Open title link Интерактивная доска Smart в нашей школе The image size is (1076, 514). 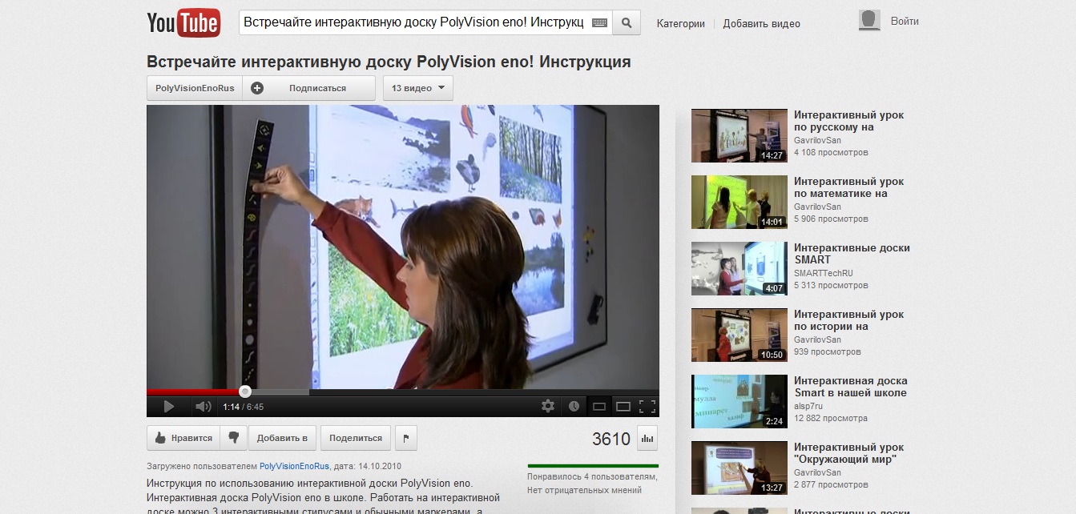(x=851, y=387)
